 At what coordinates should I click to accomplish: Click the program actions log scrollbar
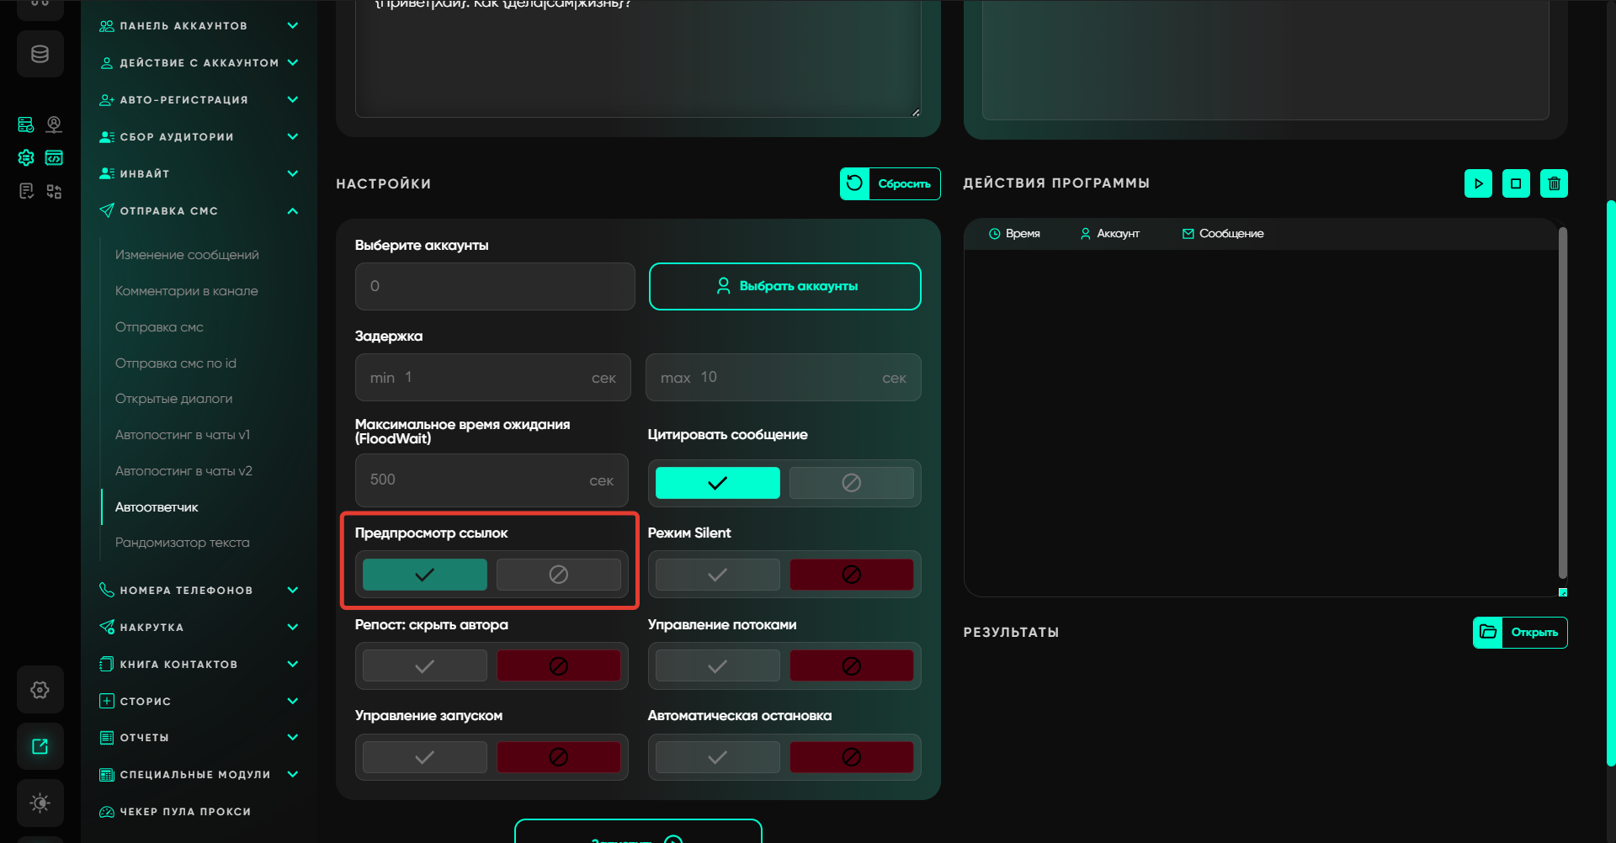1562,404
